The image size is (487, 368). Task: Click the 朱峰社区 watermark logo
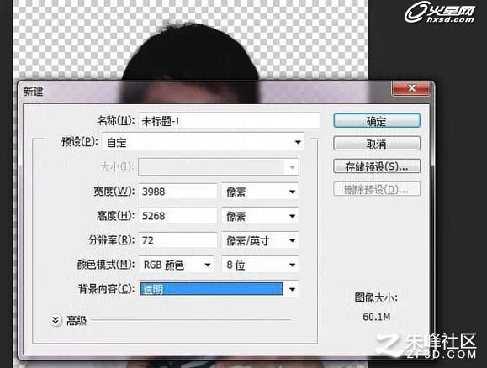coord(426,344)
